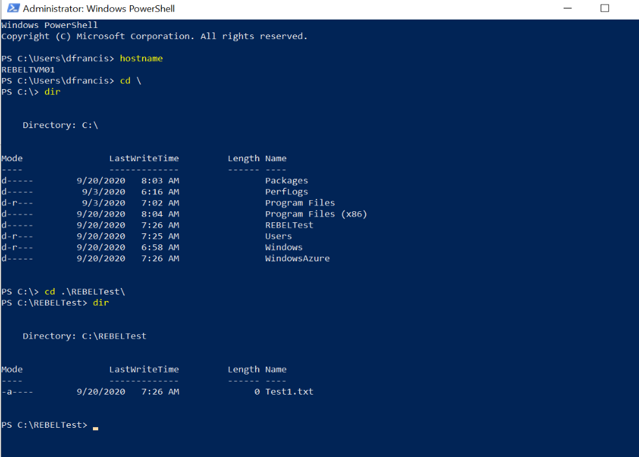Click the 'cd \' command text
Viewport: 639px width, 457px height.
(131, 81)
